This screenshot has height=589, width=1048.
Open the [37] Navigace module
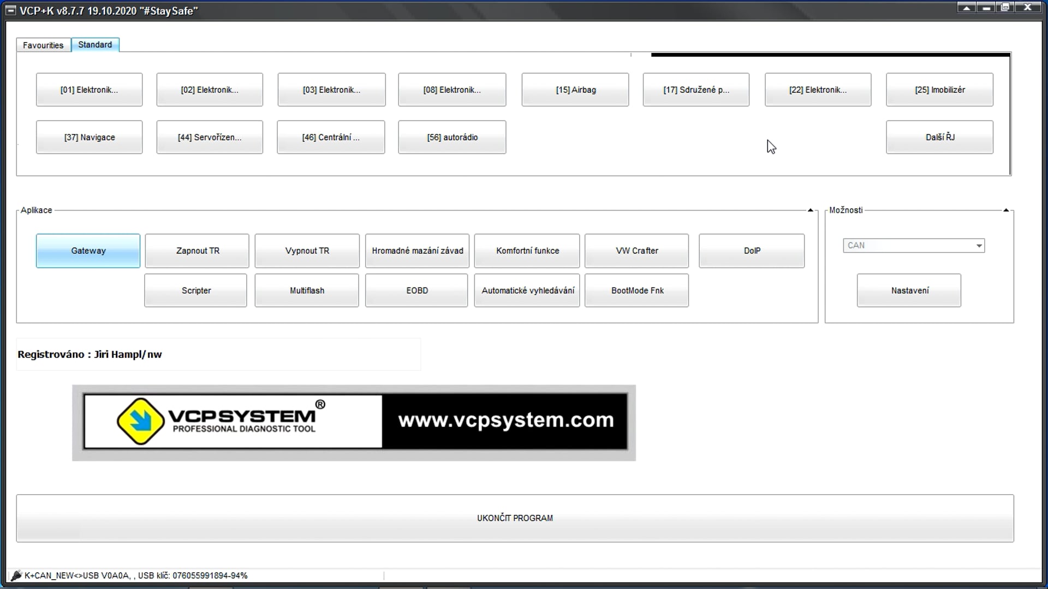(x=89, y=137)
